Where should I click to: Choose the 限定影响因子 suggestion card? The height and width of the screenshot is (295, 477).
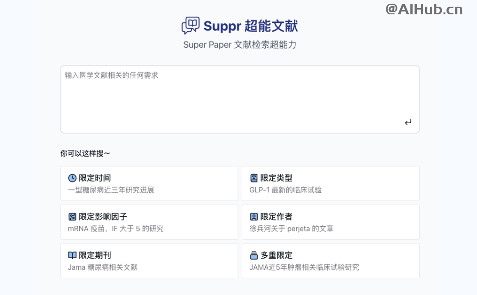[149, 222]
